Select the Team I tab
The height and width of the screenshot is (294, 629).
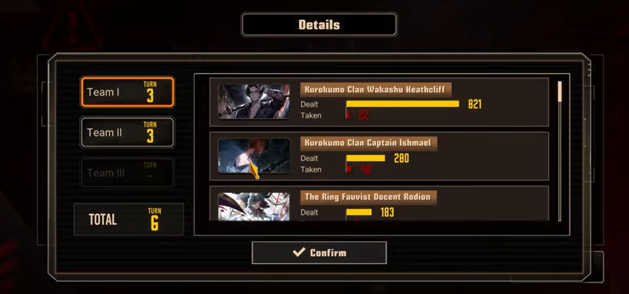click(127, 92)
